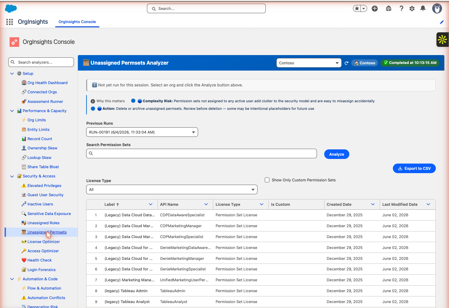Click the yellow asterisk widget icon
This screenshot has width=449, height=308.
click(x=442, y=40)
